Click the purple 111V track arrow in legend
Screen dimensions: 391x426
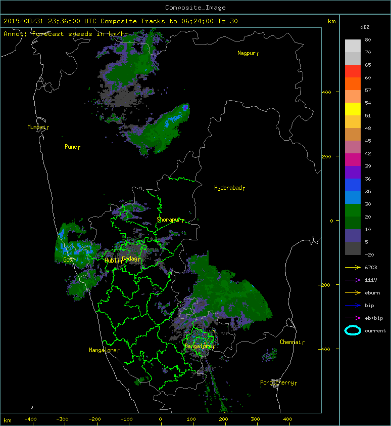tap(353, 280)
